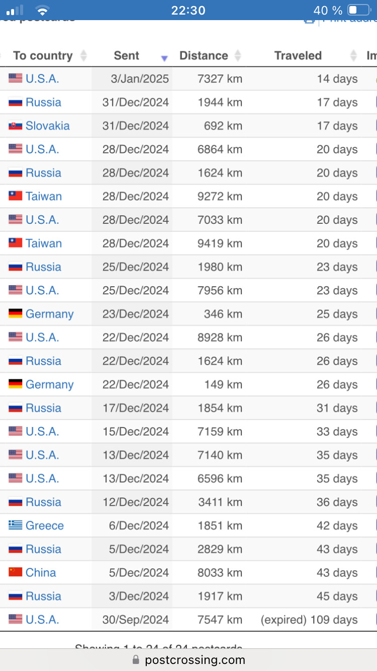Tap the lock icon in address bar
Image resolution: width=377 pixels, height=671 pixels.
click(x=136, y=660)
